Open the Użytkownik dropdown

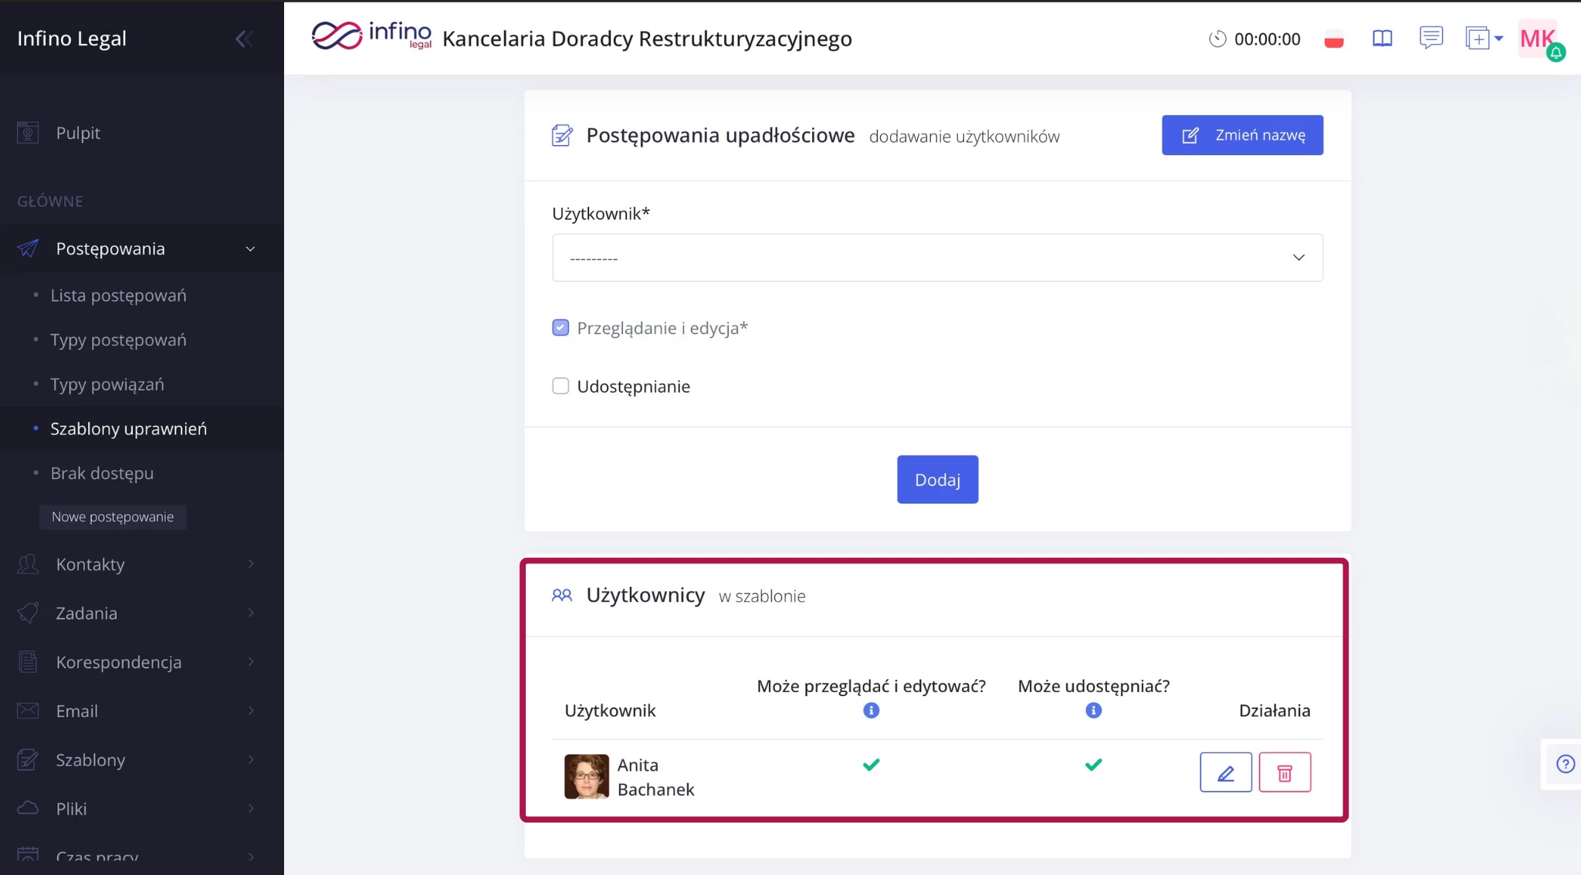click(x=937, y=258)
